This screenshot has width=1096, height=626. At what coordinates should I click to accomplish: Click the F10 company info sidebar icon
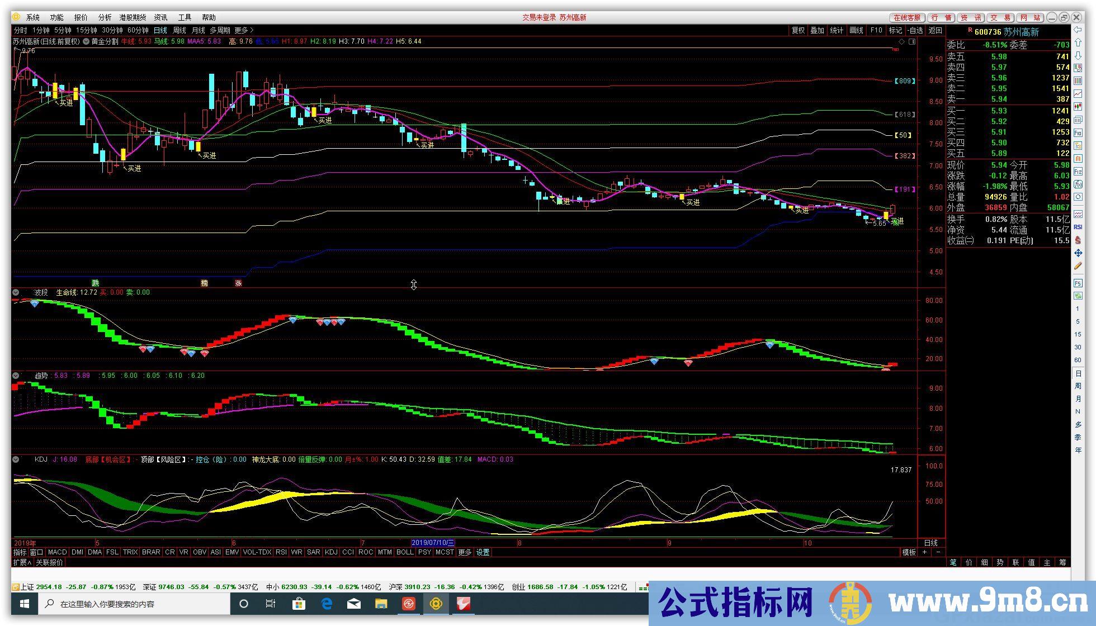[x=1078, y=133]
